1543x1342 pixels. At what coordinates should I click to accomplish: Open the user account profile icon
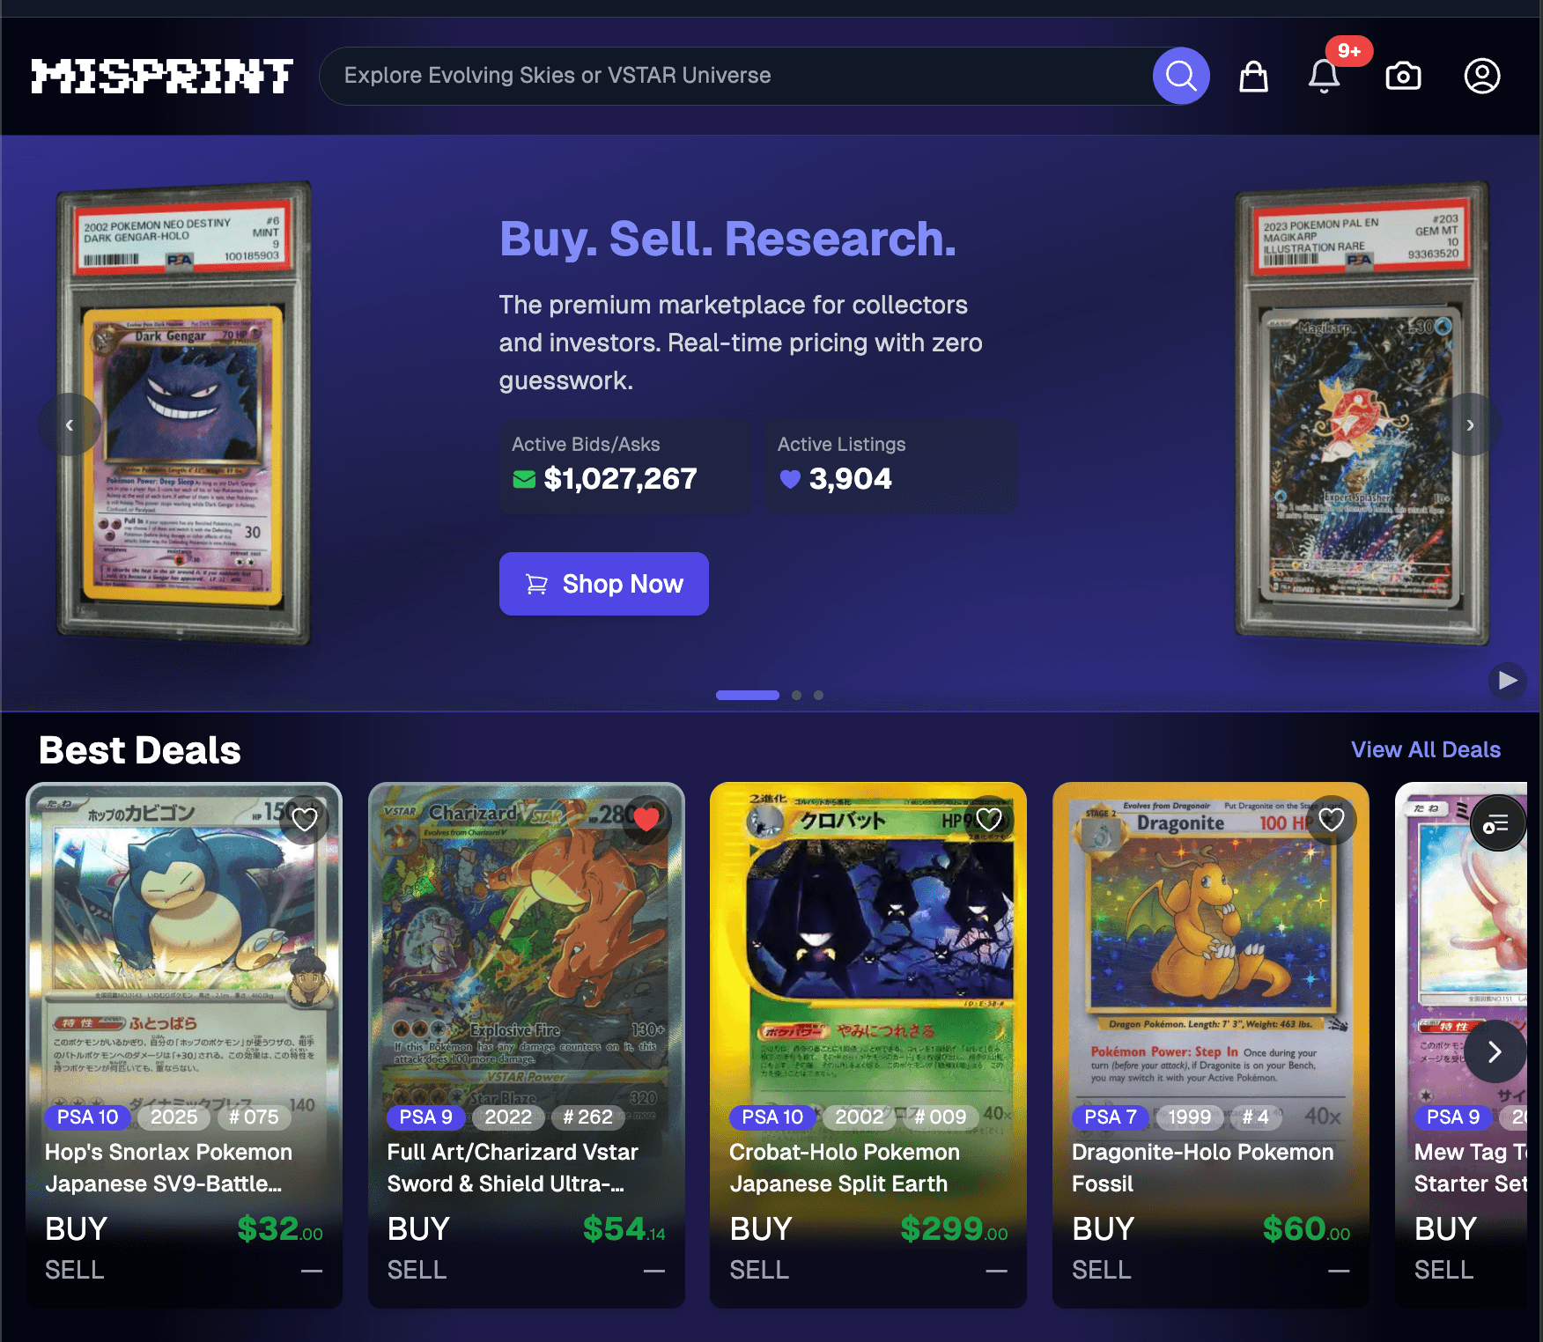tap(1482, 76)
